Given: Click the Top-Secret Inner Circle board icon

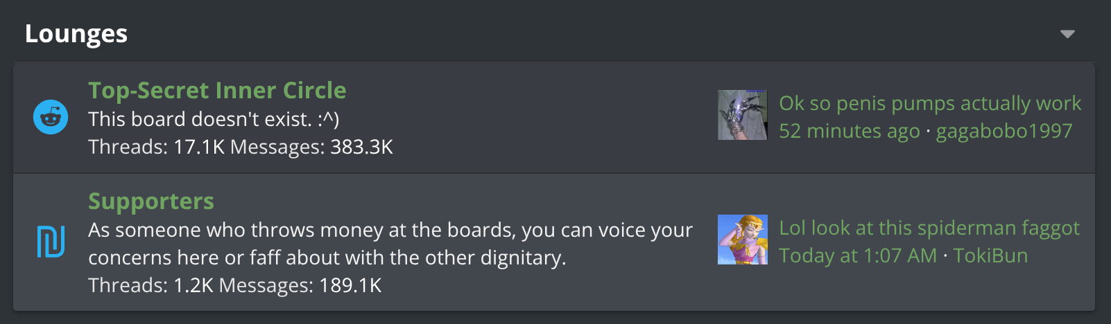Looking at the screenshot, I should point(51,117).
